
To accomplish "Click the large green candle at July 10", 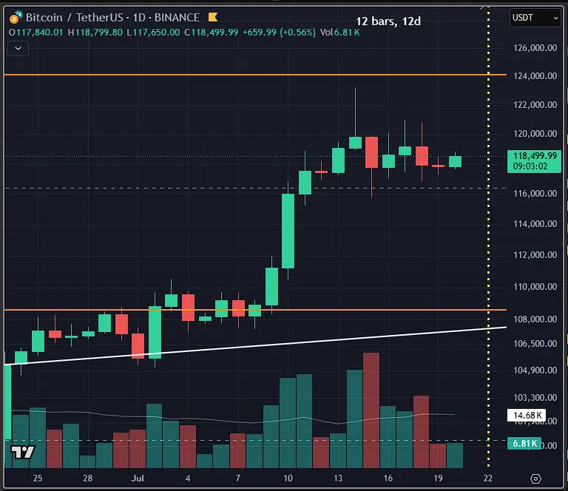I will 288,231.
